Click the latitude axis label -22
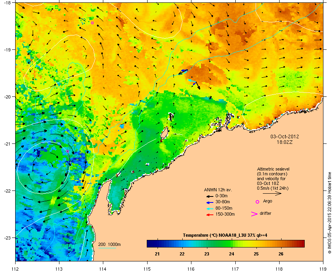 7,190
